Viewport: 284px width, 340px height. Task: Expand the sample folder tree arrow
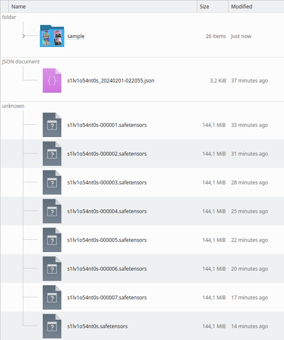click(23, 36)
